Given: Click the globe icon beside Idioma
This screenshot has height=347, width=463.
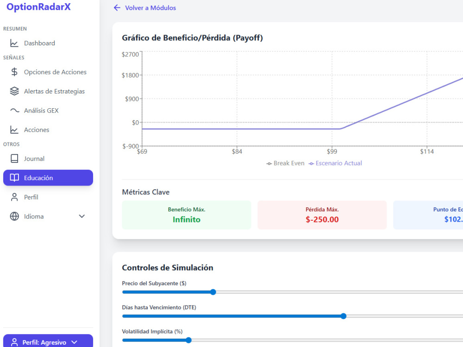Looking at the screenshot, I should tap(14, 216).
